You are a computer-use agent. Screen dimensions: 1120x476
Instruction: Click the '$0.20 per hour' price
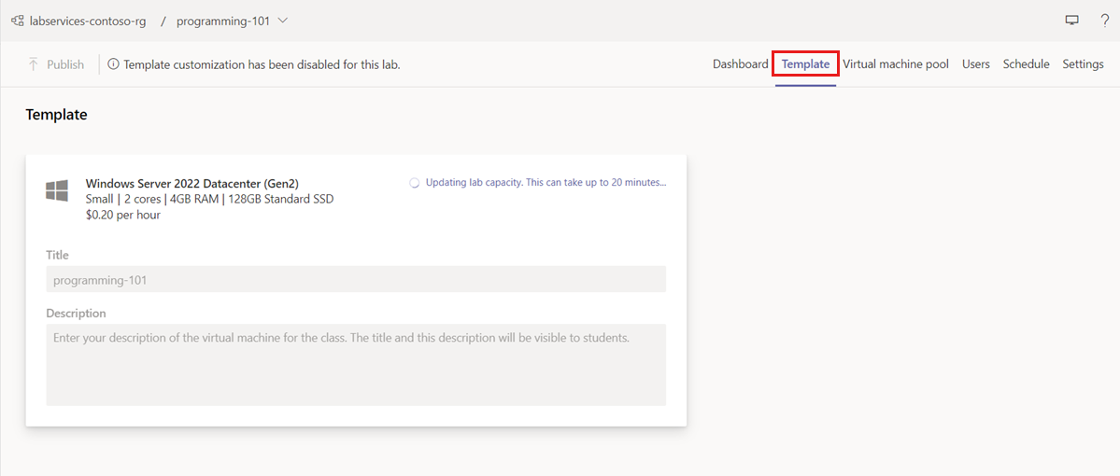tap(123, 215)
